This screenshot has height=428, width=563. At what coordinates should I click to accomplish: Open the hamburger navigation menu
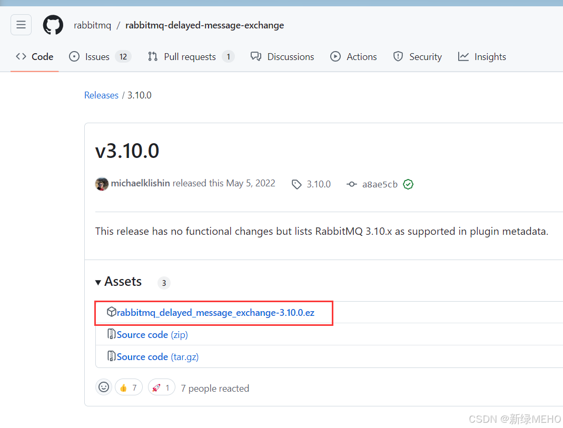(x=21, y=25)
